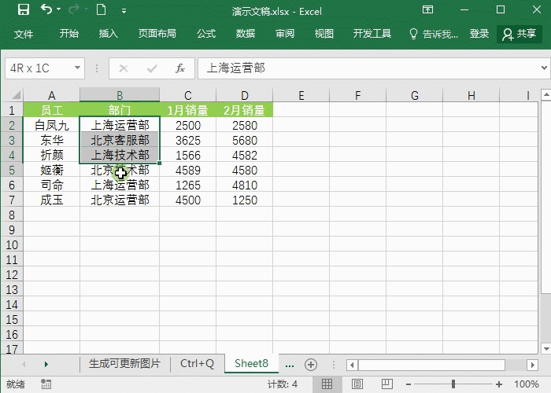The height and width of the screenshot is (393, 551).
Task: Click vertical scrollbar up arrow
Action: (546, 94)
